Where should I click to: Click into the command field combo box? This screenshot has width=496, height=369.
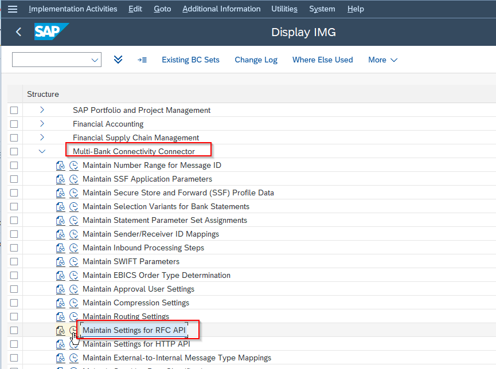[x=52, y=60]
